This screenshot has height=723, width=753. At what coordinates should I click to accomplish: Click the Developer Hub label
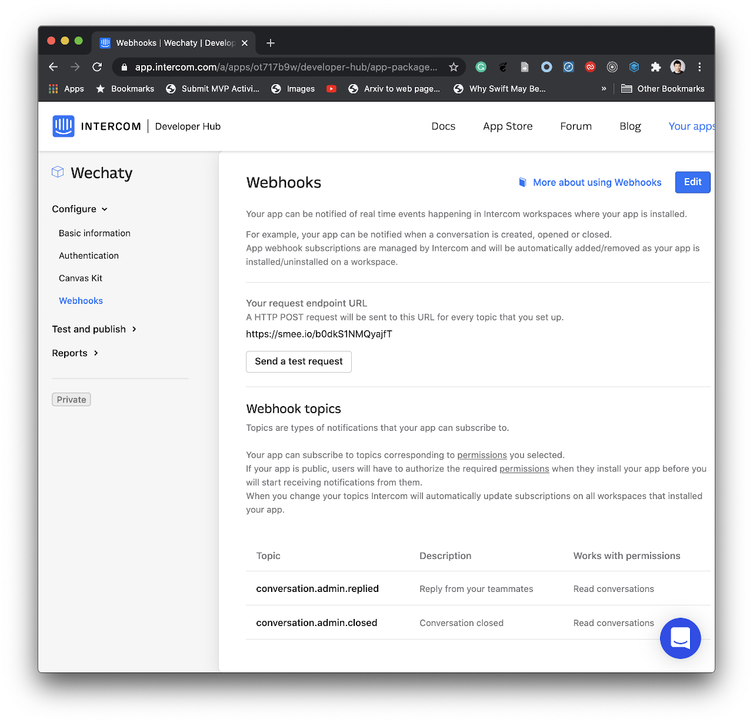coord(188,126)
